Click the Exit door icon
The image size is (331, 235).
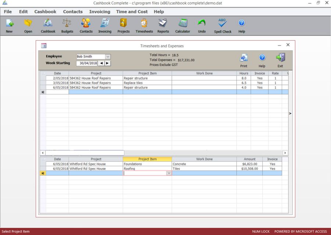point(281,58)
